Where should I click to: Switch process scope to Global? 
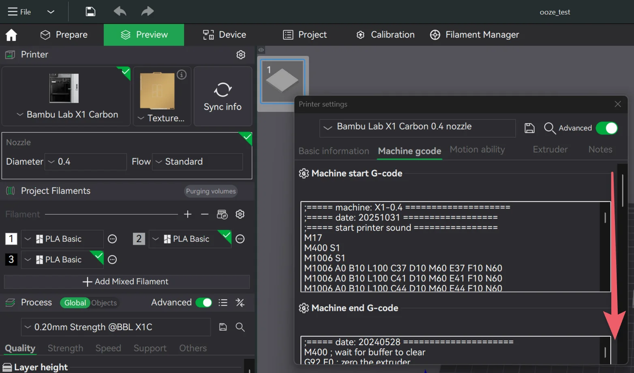tap(75, 303)
